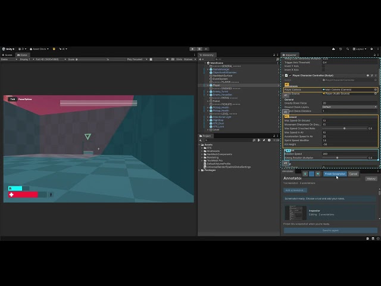This screenshot has height=286, width=381.
Task: Open the AI dropdown in the toolbar
Action: [63, 49]
